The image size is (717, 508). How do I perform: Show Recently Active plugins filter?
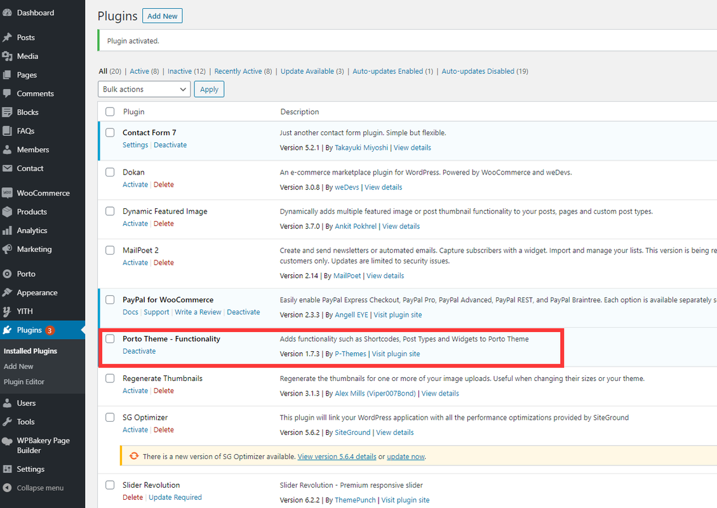238,71
